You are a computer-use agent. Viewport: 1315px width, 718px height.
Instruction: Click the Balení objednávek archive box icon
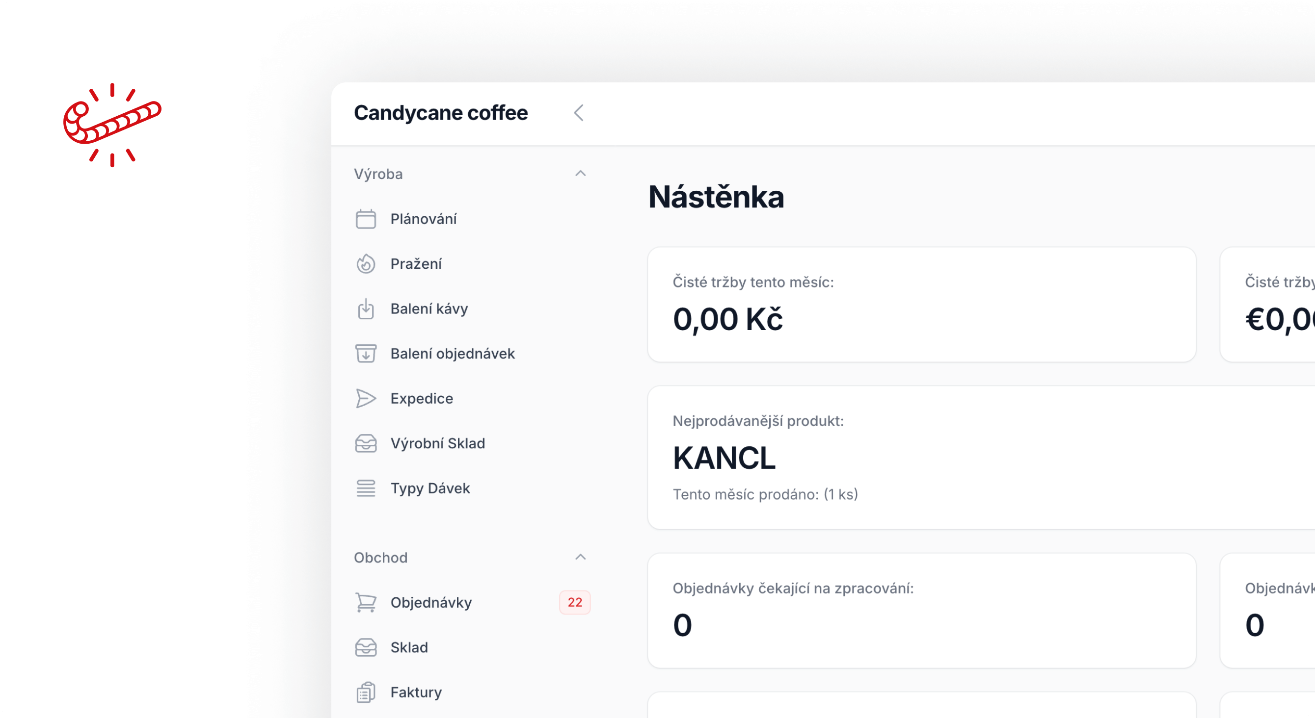(x=366, y=354)
